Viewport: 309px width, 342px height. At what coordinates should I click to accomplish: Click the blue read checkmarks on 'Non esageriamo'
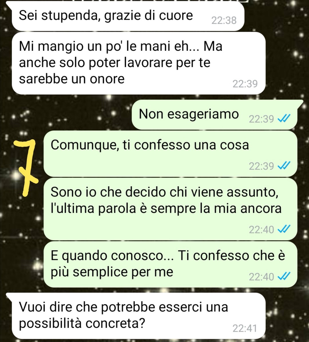coord(284,119)
